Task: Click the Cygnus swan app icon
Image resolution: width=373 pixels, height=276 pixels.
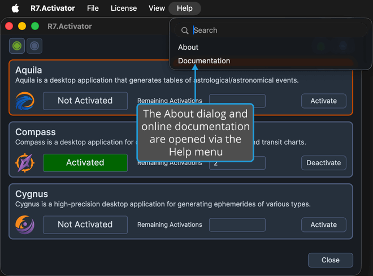Action: [x=25, y=225]
